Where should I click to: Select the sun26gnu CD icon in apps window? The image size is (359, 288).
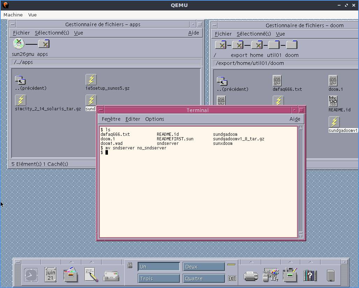[x=19, y=44]
